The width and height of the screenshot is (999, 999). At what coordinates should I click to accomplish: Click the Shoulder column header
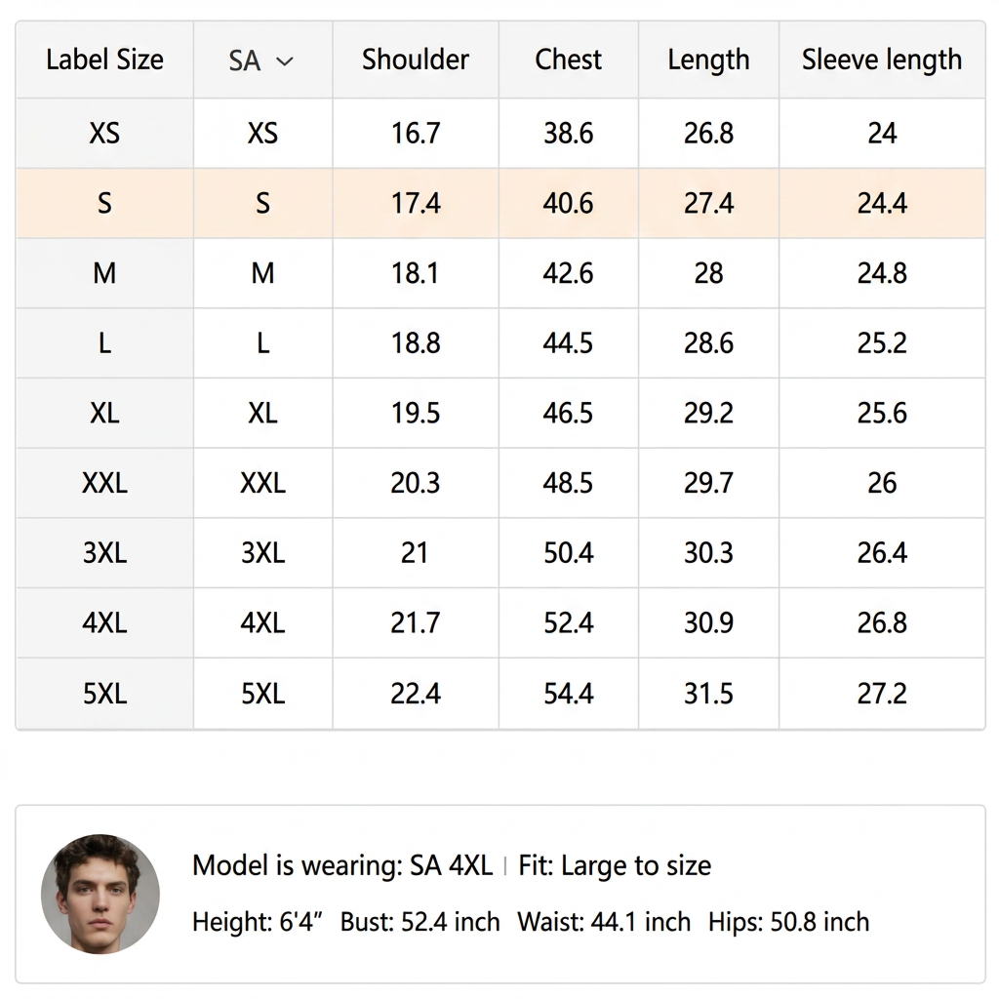click(416, 60)
